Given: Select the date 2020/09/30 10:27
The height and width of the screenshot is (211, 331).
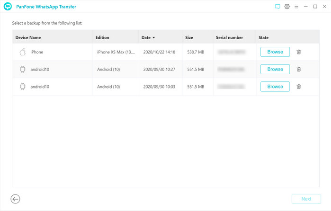Looking at the screenshot, I should (x=159, y=69).
